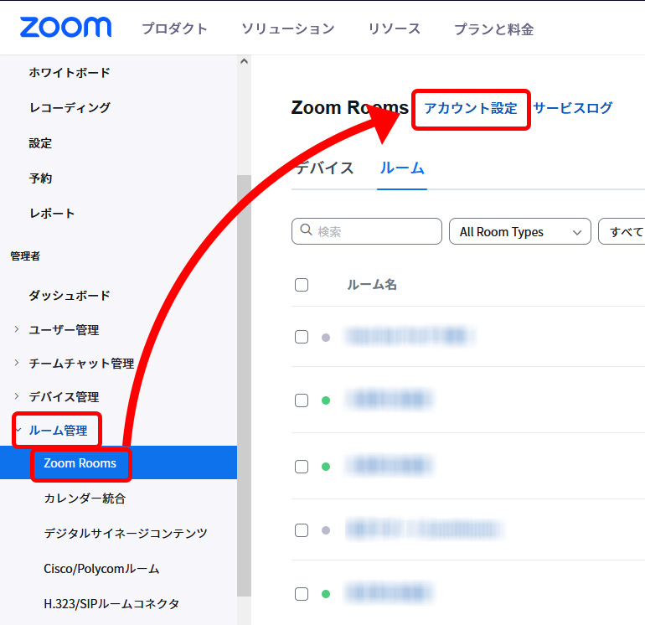Expand デバイス管理 section
645x625 pixels.
click(x=64, y=396)
